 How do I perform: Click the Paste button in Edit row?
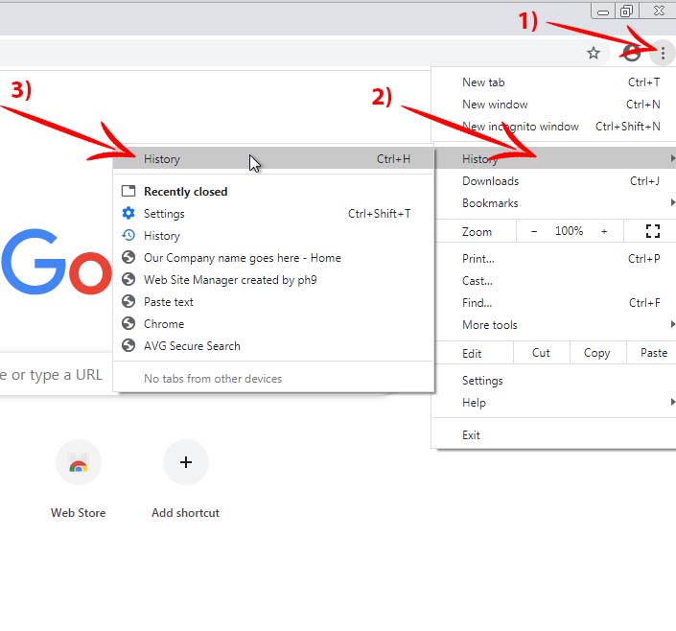653,353
